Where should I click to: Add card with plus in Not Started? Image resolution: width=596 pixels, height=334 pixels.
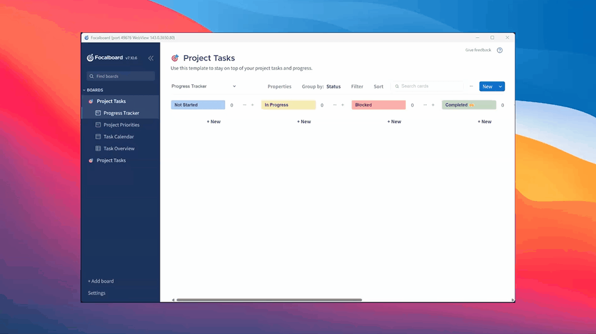coord(253,105)
